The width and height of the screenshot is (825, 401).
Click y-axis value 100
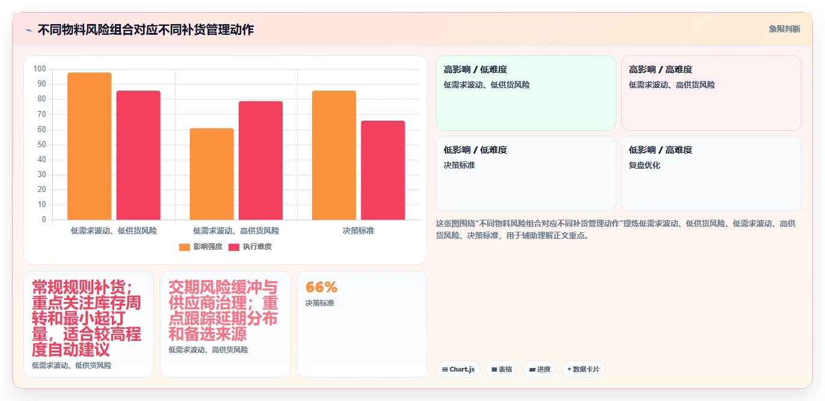(40, 69)
